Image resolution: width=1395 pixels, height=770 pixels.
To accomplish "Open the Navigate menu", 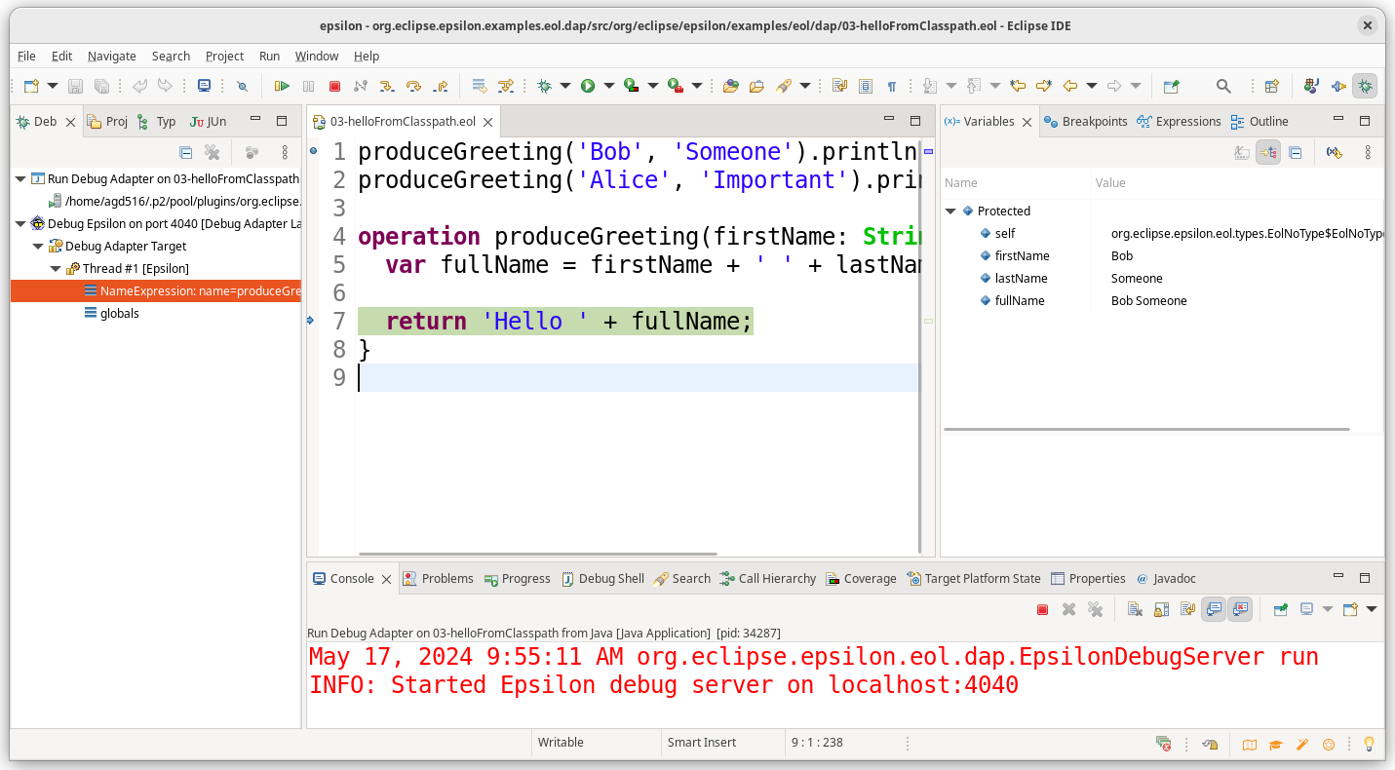I will coord(112,57).
